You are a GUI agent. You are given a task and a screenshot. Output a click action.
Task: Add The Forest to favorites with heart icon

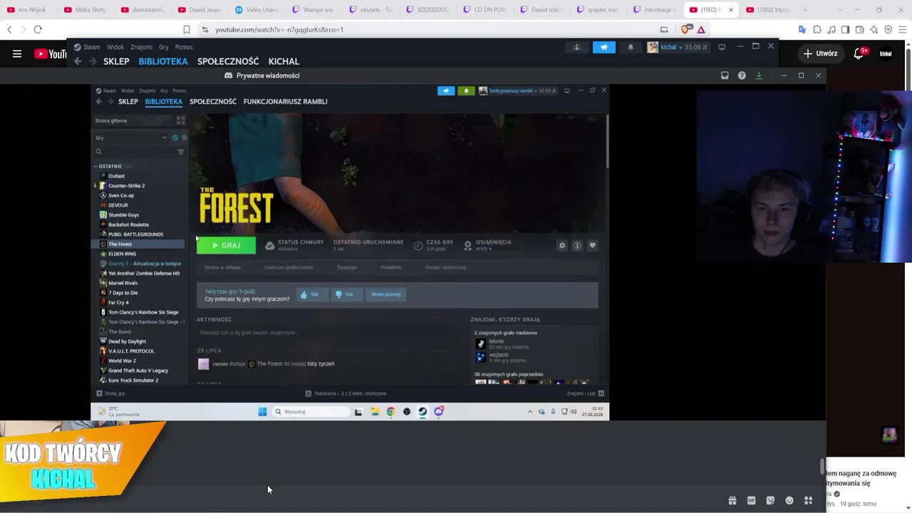[x=592, y=246]
